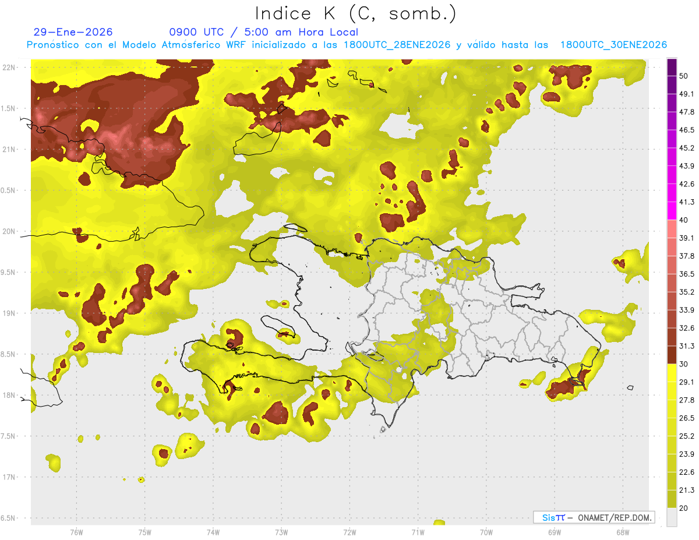Click the '49.1' color scale value

coord(687,94)
